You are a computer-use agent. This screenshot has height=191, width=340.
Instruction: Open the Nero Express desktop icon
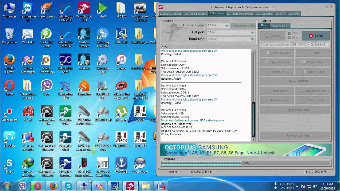(46, 10)
